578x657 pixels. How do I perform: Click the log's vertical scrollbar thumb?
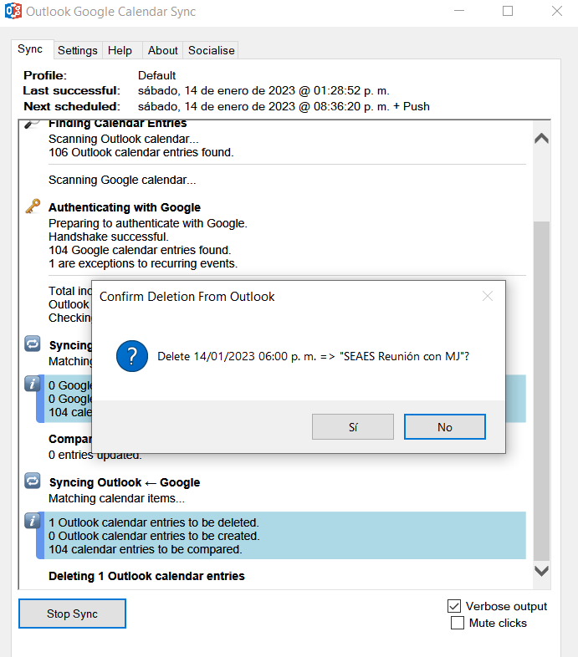[541, 390]
